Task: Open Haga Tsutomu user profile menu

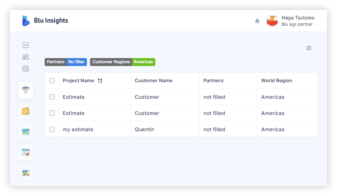Action: pos(290,21)
